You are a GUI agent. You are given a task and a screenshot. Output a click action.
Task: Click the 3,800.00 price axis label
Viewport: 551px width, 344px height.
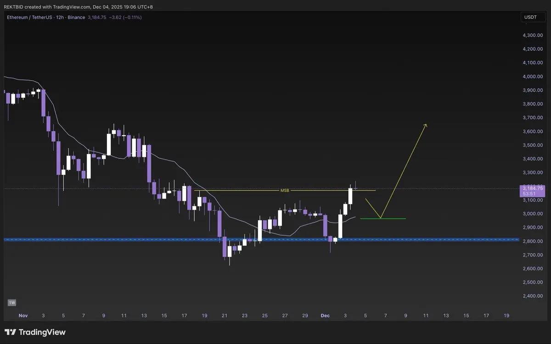pyautogui.click(x=533, y=104)
